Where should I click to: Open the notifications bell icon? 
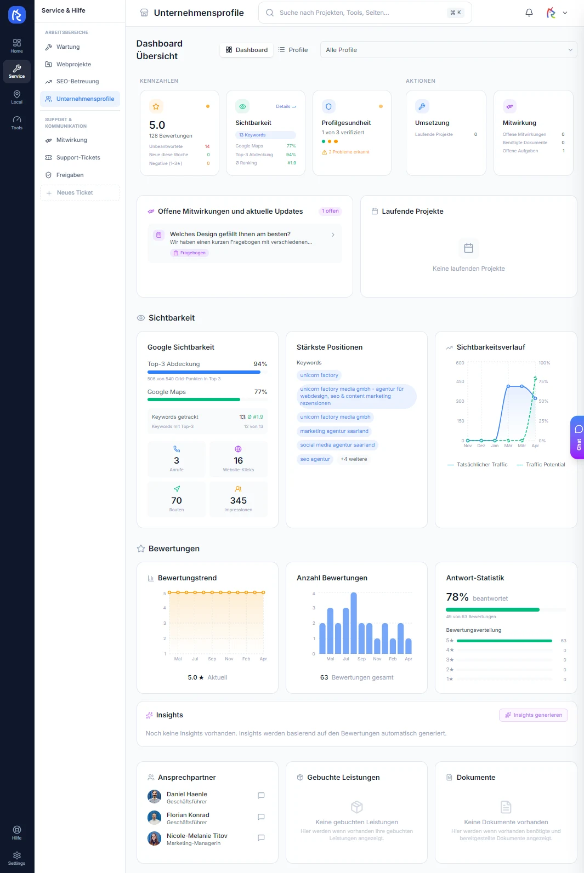pos(529,13)
